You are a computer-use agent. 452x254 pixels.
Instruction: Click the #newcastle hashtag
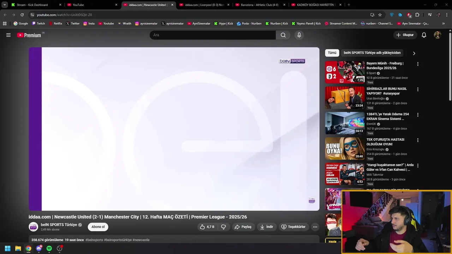pyautogui.click(x=141, y=240)
